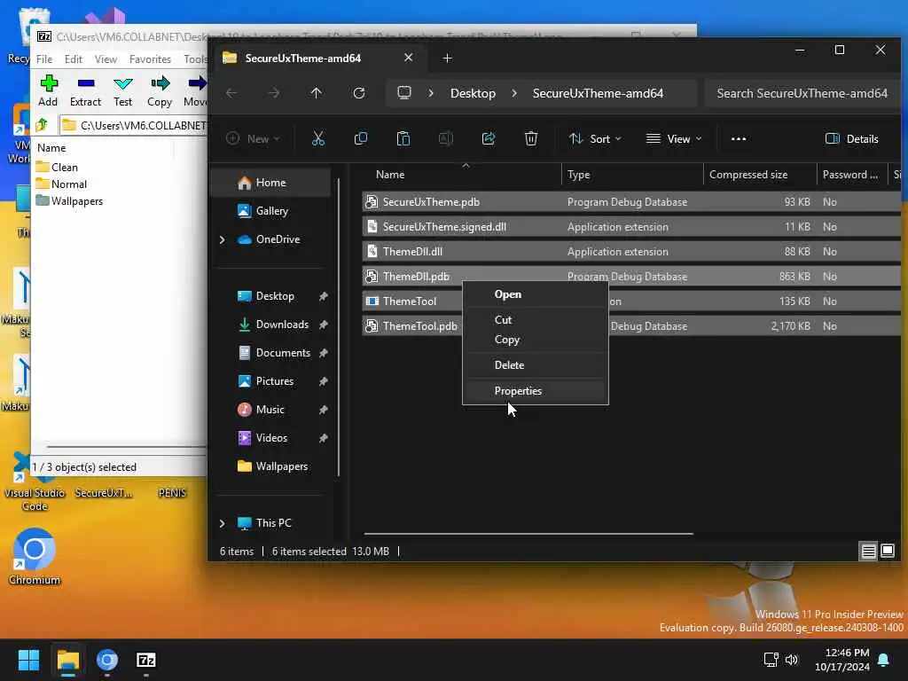Click the Back navigation arrow
Viewport: 908px width, 681px height.
231,93
